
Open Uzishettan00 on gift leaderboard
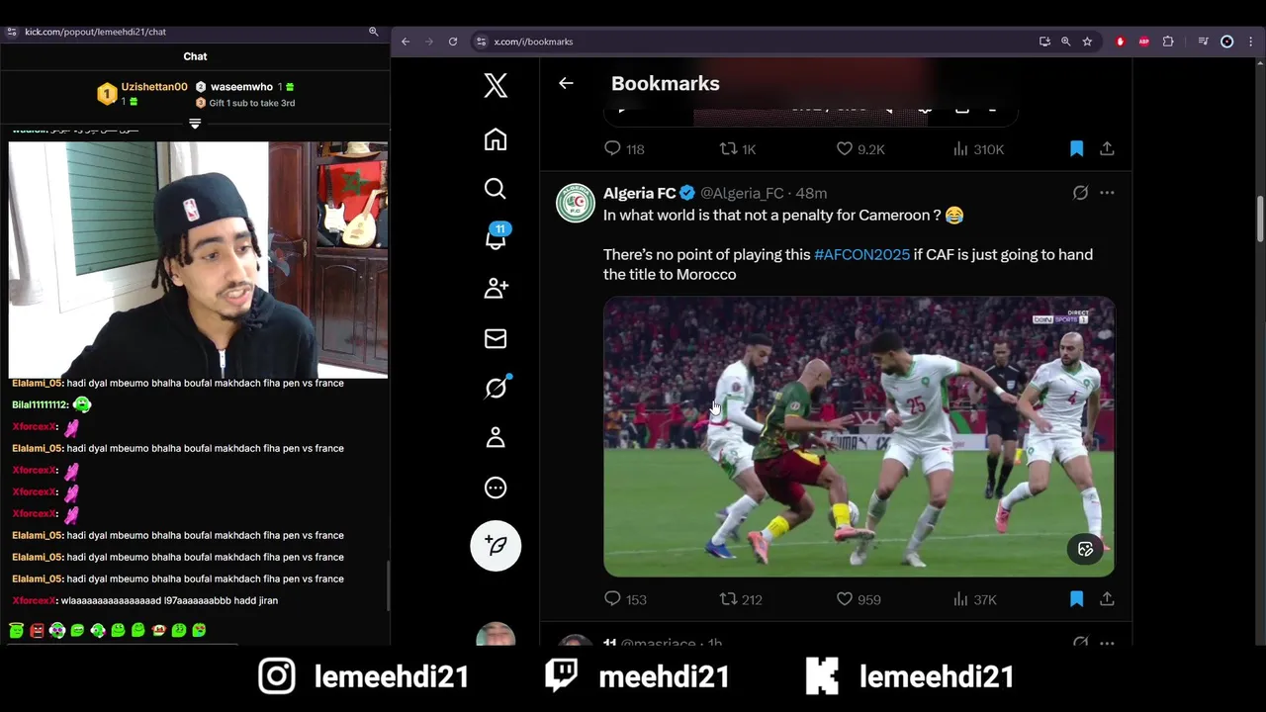tap(153, 87)
